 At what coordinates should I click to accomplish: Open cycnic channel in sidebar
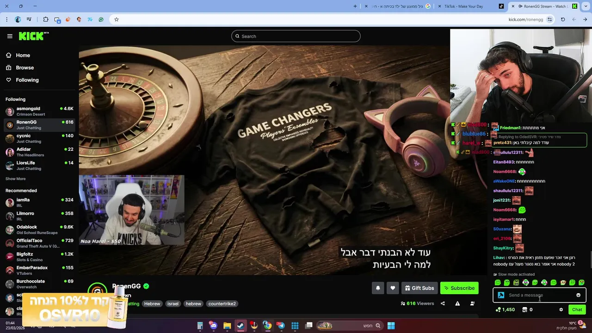39,138
